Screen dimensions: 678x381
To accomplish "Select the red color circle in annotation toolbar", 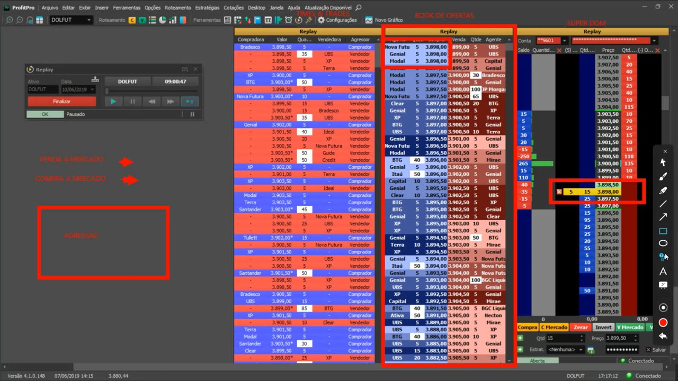I will pyautogui.click(x=663, y=322).
